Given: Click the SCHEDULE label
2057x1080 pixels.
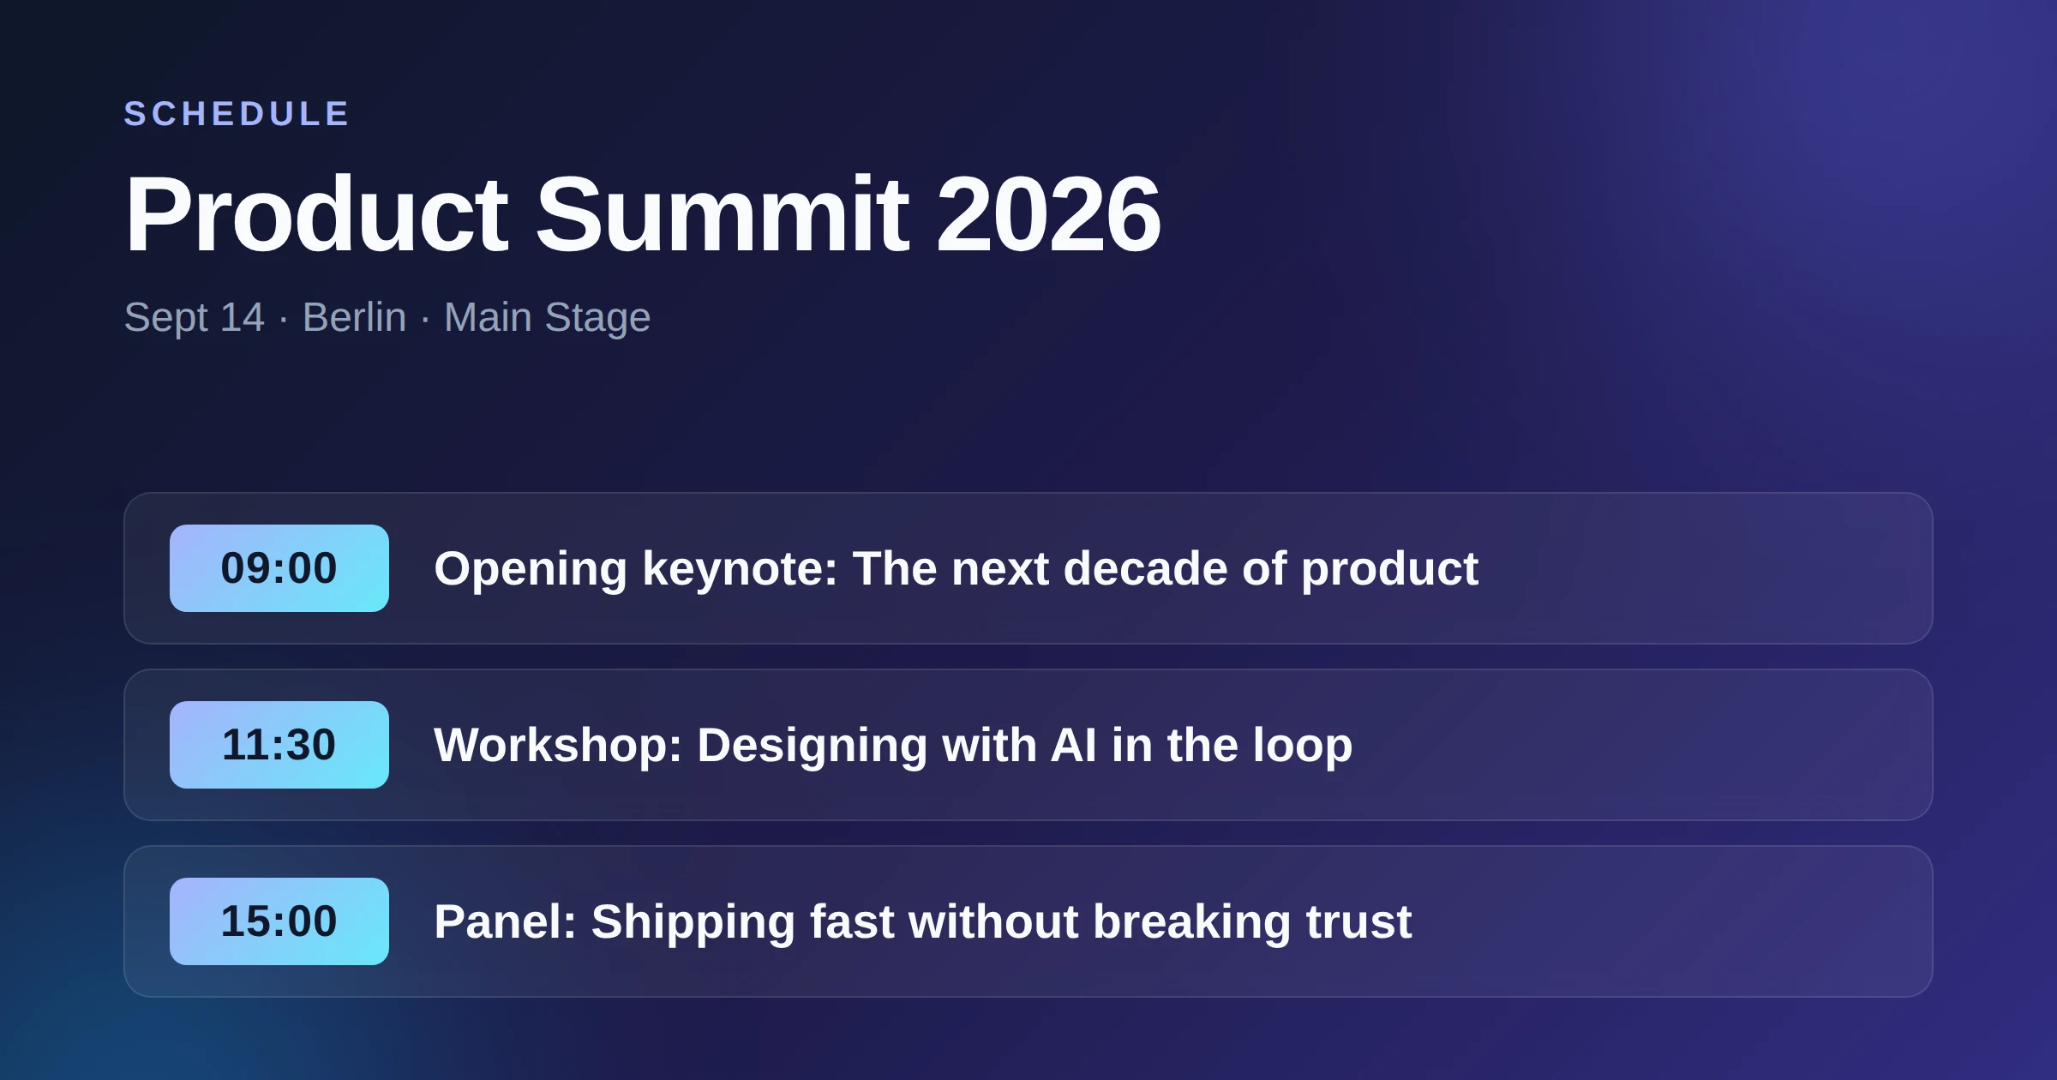Looking at the screenshot, I should click(237, 114).
